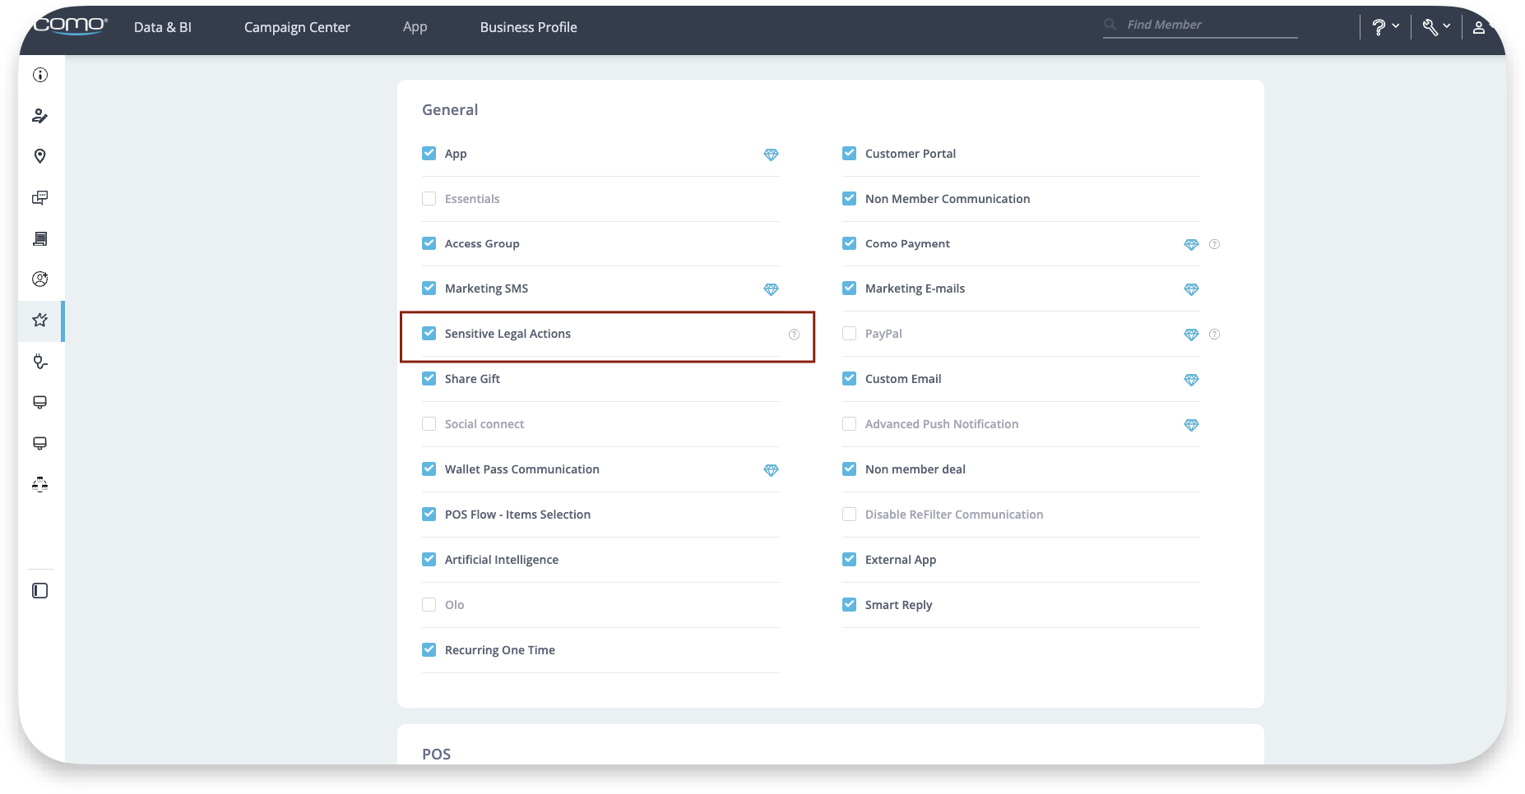Open the Campaign Center menu

click(297, 27)
